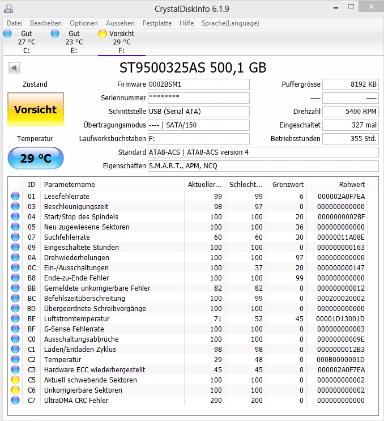The image size is (384, 421).
Task: Click status icon of Hardware ECC wiederhergestellt
Action: 15,369
